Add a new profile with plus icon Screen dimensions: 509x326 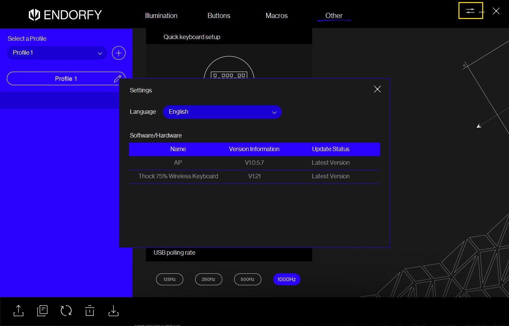(x=119, y=53)
